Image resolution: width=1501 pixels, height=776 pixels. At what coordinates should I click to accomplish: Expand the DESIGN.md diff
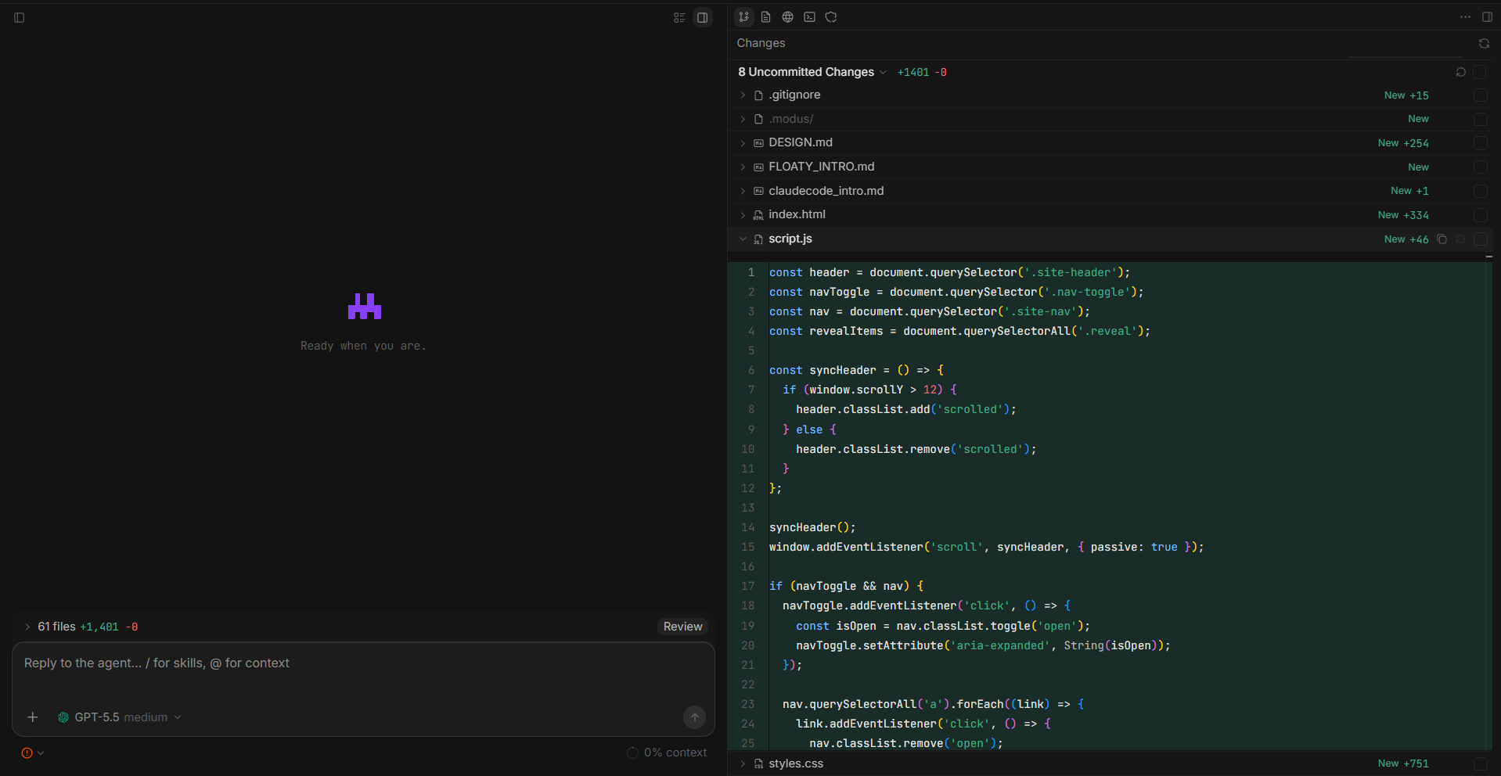tap(743, 143)
